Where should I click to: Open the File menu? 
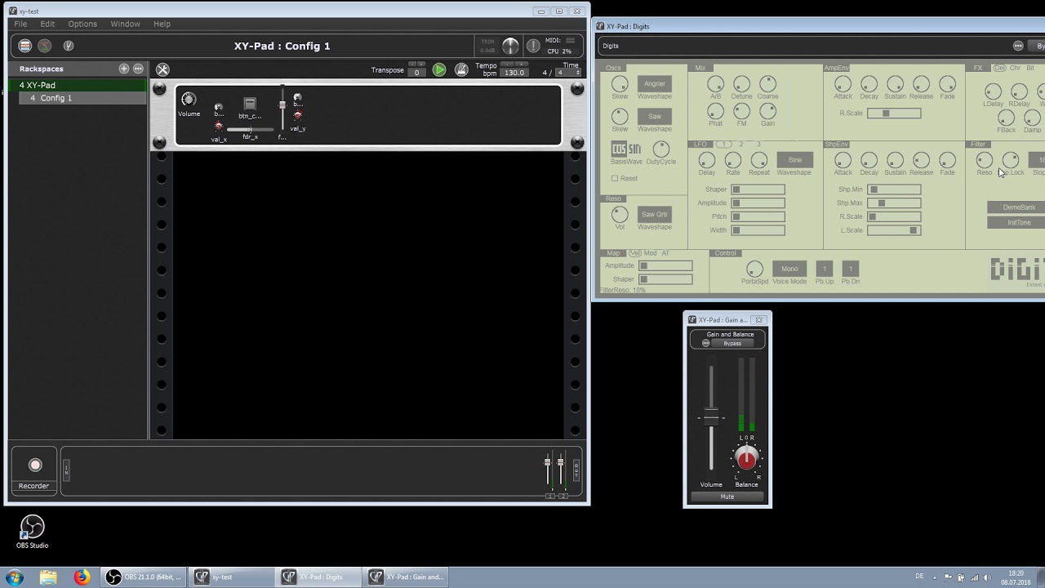point(20,24)
